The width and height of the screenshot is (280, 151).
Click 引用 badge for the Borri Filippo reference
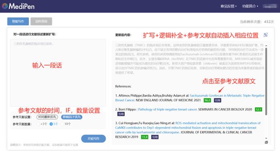click(121, 114)
